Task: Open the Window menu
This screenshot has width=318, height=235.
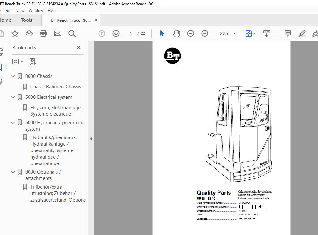Action: tap(36, 11)
